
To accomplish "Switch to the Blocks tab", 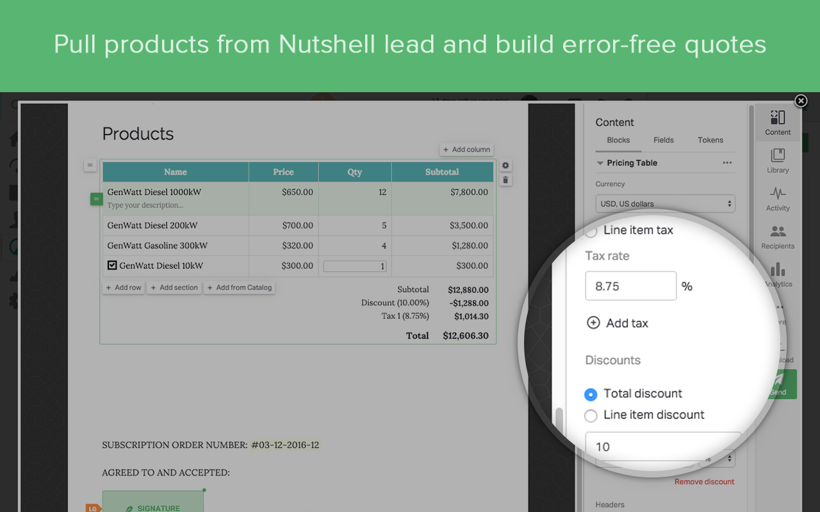I will coord(618,140).
